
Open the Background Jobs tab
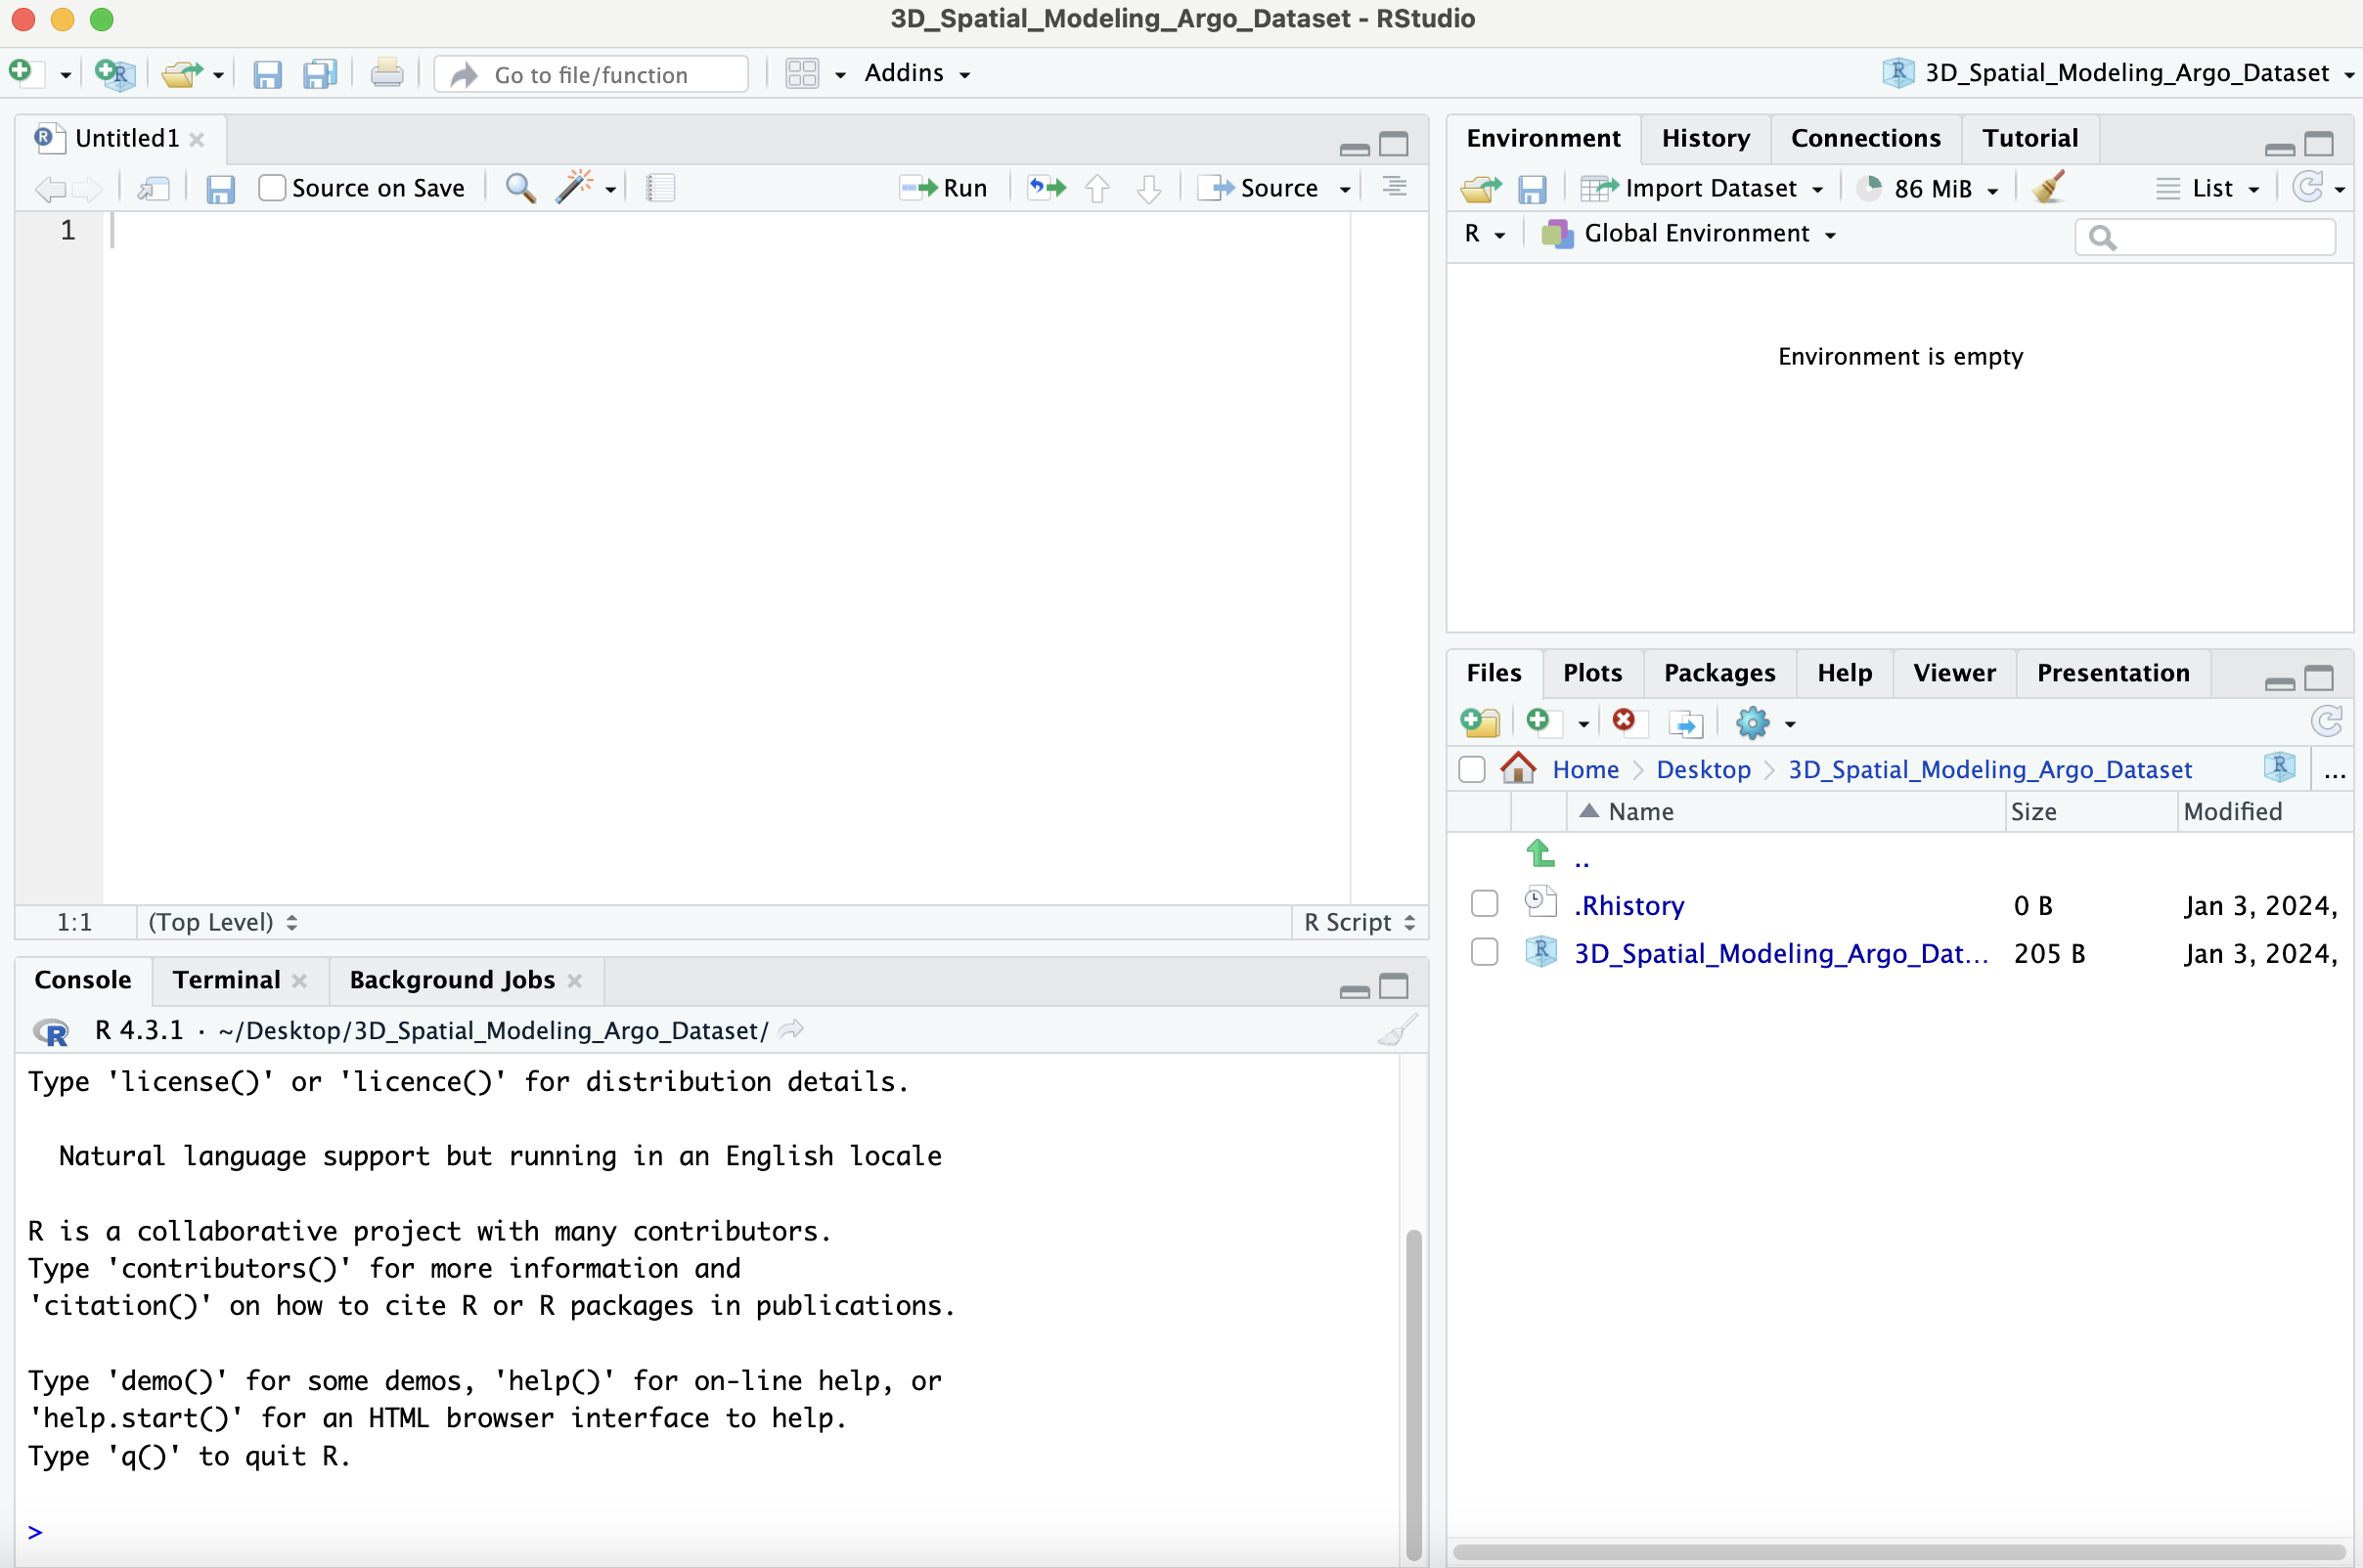coord(452,980)
